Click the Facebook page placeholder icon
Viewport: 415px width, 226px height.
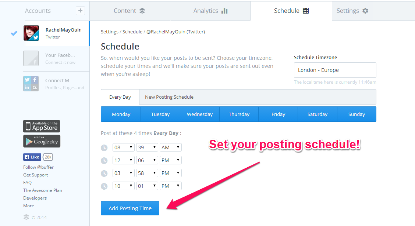click(31, 58)
